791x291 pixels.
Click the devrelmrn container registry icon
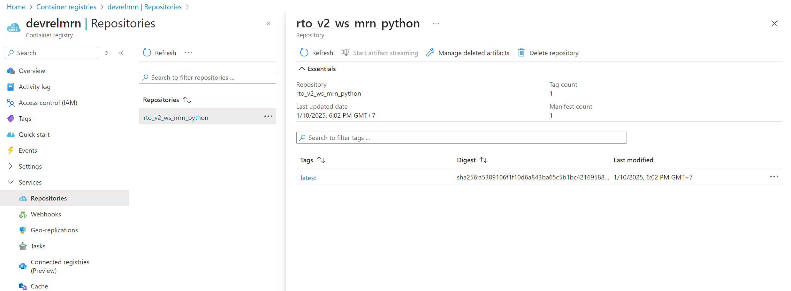click(13, 28)
